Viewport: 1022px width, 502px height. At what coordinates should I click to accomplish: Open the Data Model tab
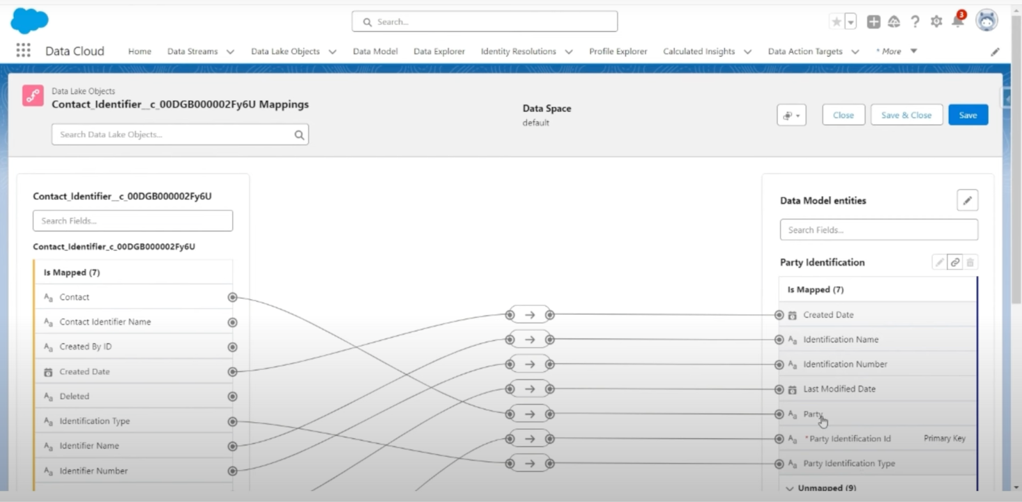375,51
